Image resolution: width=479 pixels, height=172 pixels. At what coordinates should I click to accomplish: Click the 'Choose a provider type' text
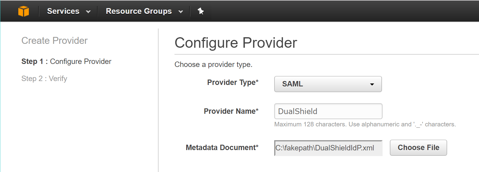coord(213,65)
